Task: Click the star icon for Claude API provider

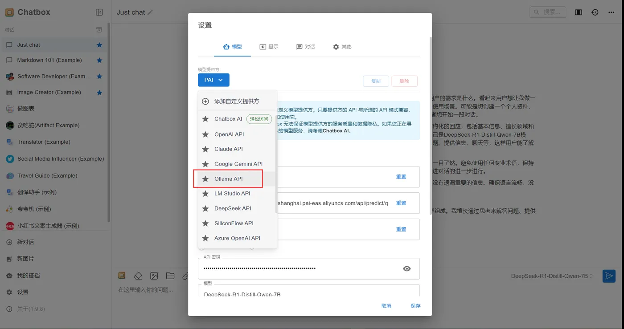Action: click(x=205, y=149)
